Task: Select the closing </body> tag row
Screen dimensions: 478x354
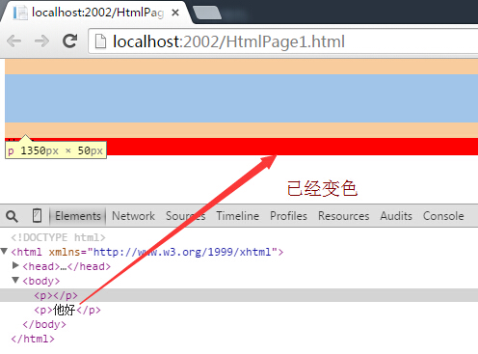Action: coord(44,324)
